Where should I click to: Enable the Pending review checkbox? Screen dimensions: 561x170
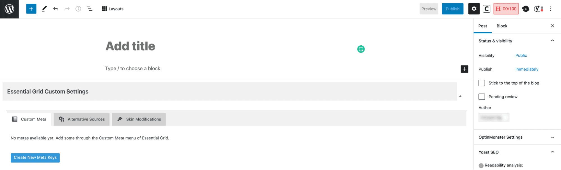coord(482,97)
